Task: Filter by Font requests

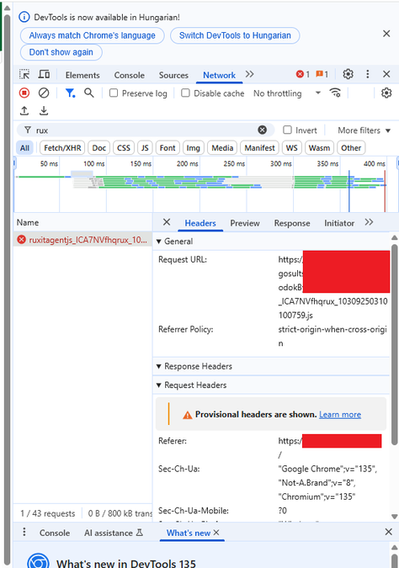Action: click(x=168, y=148)
